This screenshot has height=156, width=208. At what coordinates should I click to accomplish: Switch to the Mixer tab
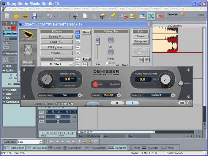coord(135,147)
